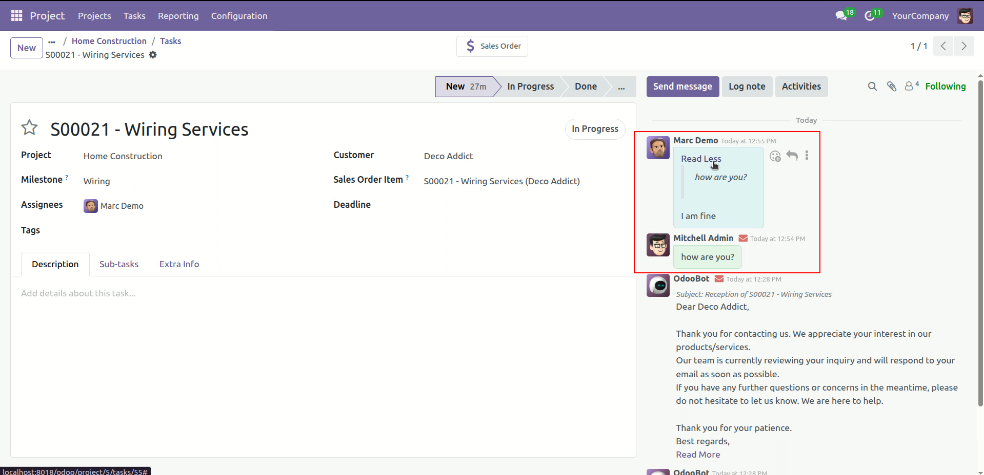Set stage to In Progress
Screen dimensions: 984x475
pyautogui.click(x=530, y=87)
